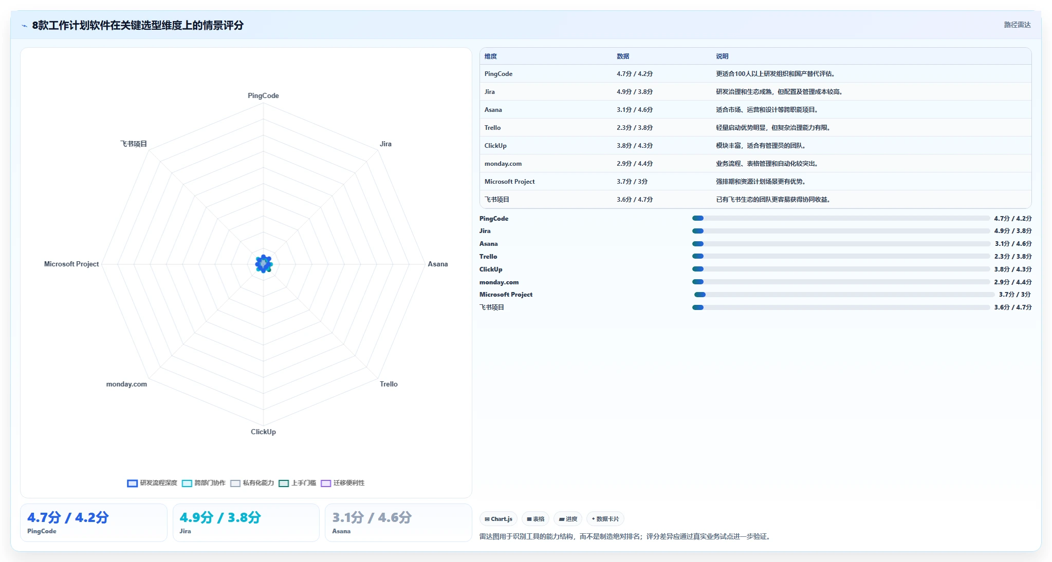This screenshot has height=562, width=1052.
Task: Click the monday.com axis label on the radar
Action: point(126,384)
